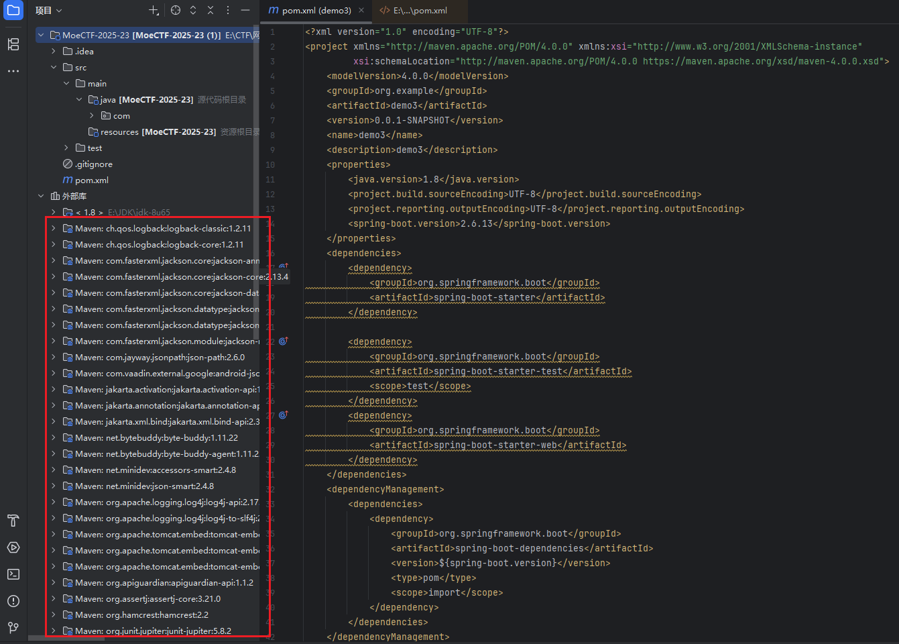Screen dimensions: 899x644
Task: Click Expand All in project panel toolbar
Action: pyautogui.click(x=193, y=10)
